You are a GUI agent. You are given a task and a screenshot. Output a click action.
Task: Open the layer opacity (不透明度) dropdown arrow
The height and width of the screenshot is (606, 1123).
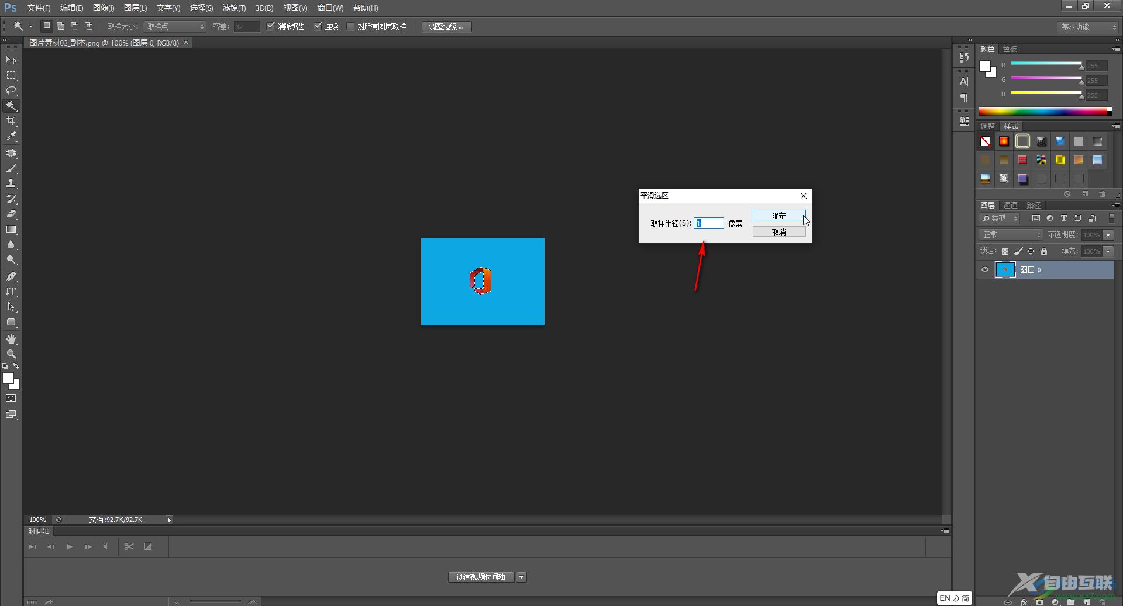[1108, 235]
